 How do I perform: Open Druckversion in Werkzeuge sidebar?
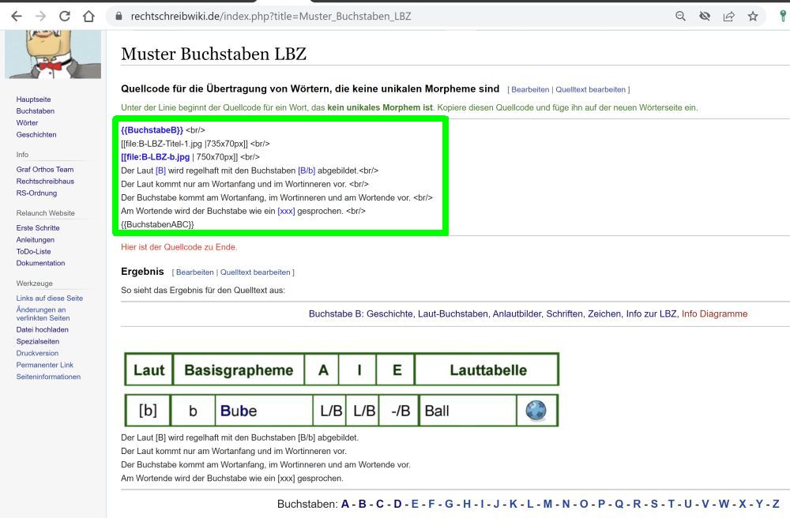point(37,353)
